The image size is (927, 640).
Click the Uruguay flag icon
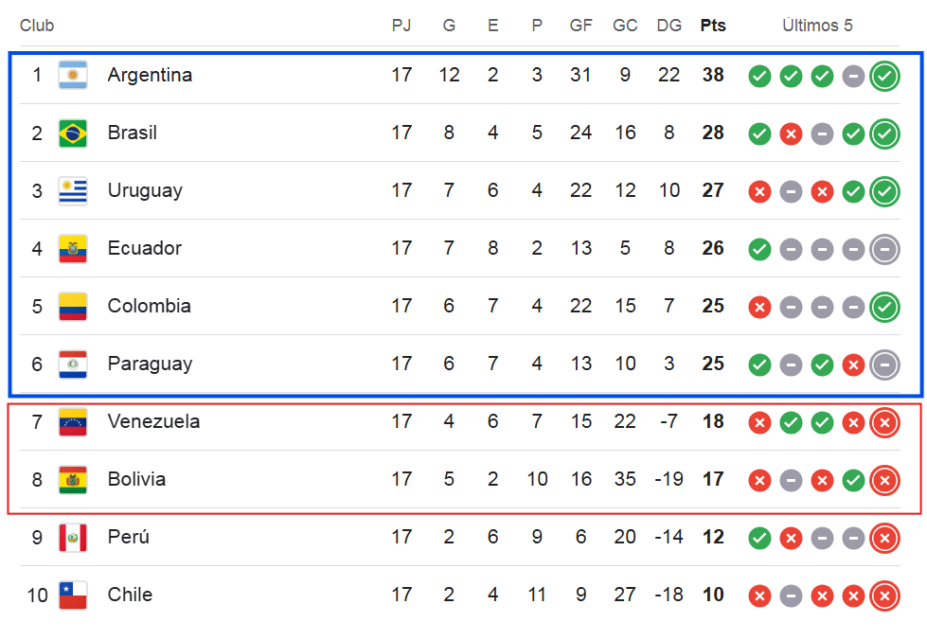[73, 191]
